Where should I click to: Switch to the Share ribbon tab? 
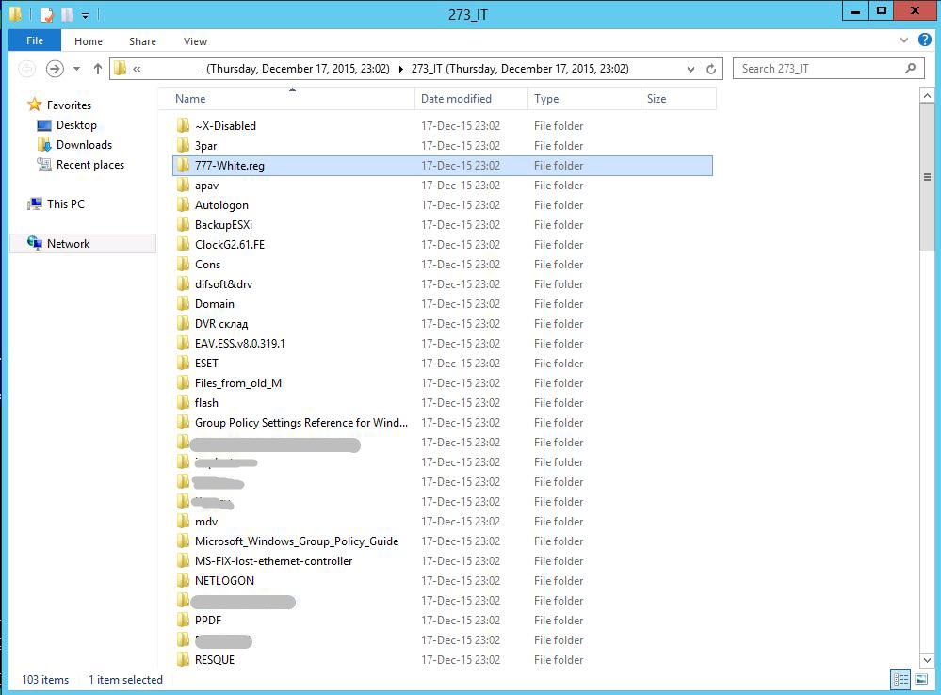click(x=143, y=41)
